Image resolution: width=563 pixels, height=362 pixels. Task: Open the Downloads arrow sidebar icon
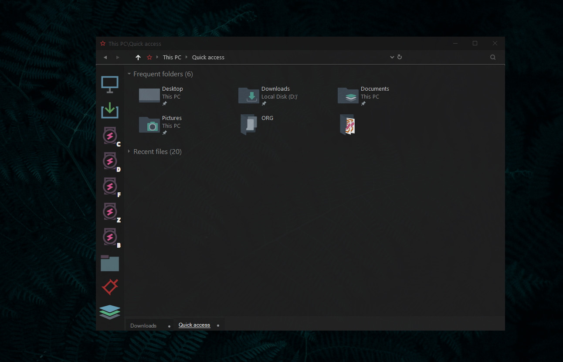[x=110, y=110]
